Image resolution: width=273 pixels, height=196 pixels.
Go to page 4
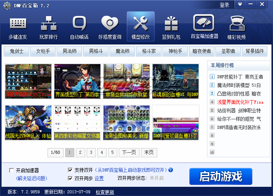coord(102,152)
